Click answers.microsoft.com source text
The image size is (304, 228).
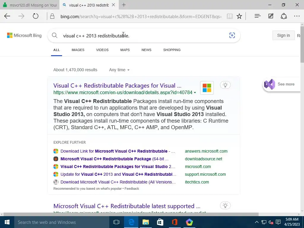[206, 151]
